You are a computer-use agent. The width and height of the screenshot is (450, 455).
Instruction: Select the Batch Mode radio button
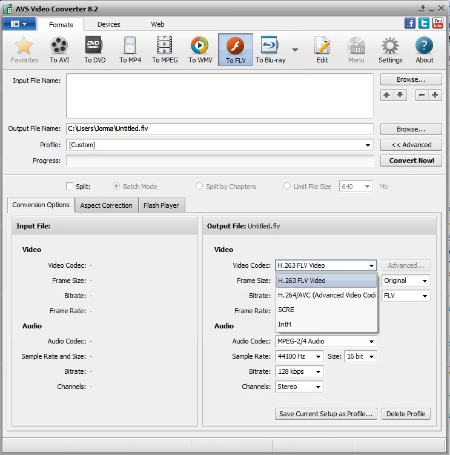point(116,186)
